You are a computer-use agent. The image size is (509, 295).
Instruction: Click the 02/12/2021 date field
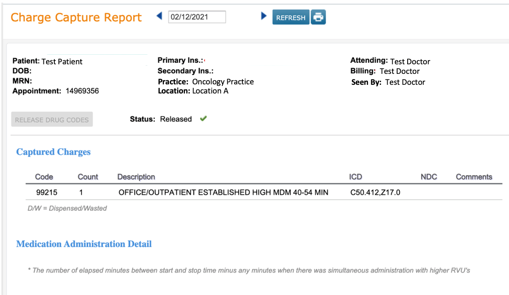pos(197,17)
